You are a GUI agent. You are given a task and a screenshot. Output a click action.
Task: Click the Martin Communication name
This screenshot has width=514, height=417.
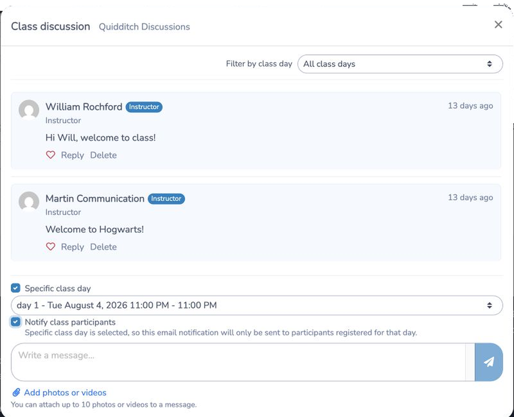(94, 198)
